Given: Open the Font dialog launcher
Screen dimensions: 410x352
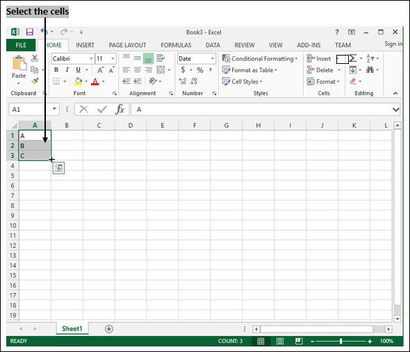Looking at the screenshot, I should pyautogui.click(x=115, y=93).
